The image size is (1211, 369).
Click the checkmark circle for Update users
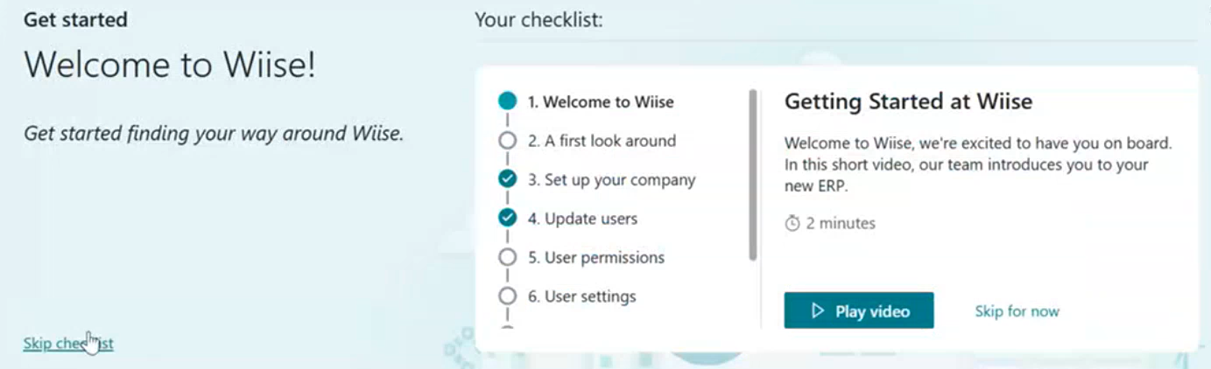click(x=507, y=219)
